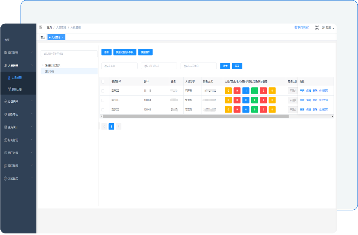
Task: Click the sidebar collapse hamburger icon
Action: pyautogui.click(x=41, y=28)
